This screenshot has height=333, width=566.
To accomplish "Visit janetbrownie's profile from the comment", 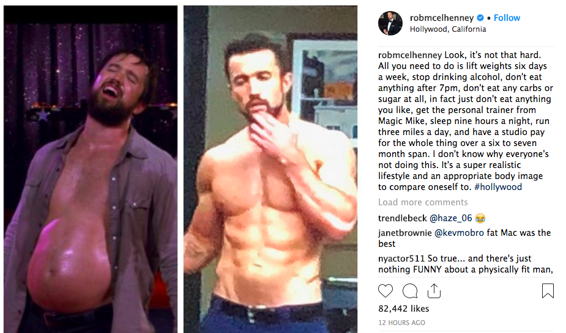I will 404,233.
